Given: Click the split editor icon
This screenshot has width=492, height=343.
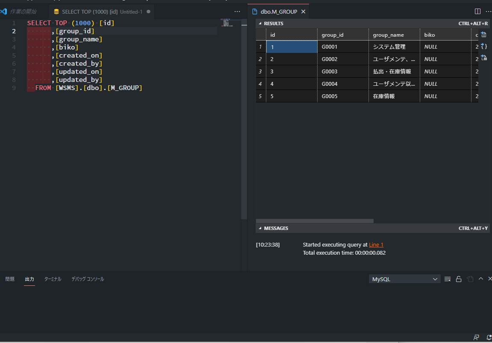Looking at the screenshot, I should pyautogui.click(x=477, y=12).
